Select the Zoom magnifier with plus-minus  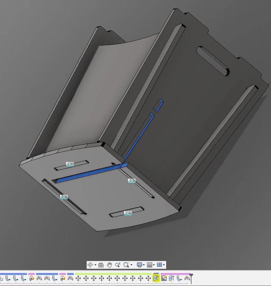tap(117, 265)
